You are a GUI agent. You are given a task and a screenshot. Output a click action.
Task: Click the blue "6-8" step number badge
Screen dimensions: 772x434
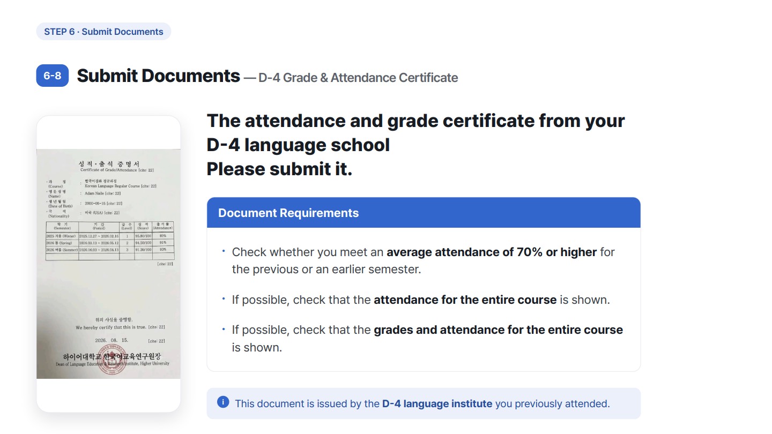pyautogui.click(x=52, y=76)
